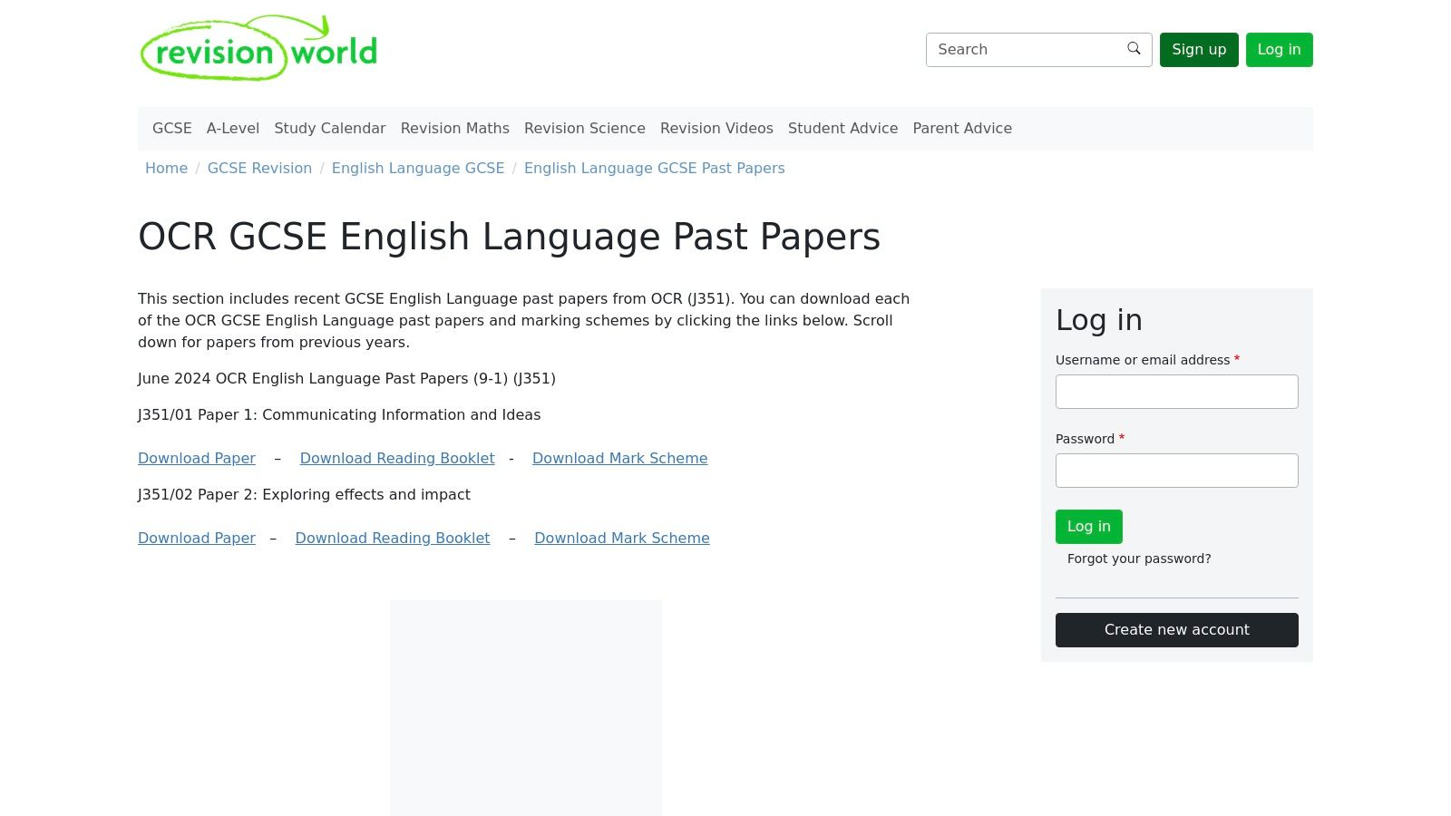Download Reading Booklet for Paper 1
Viewport: 1451px width, 816px height.
[x=397, y=459]
